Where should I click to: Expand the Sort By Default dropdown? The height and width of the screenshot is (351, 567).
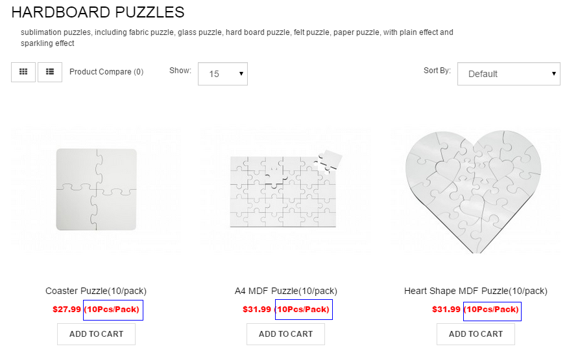(x=509, y=74)
